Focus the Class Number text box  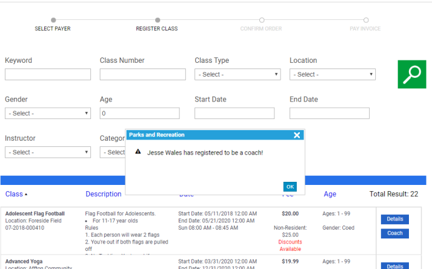(143, 75)
